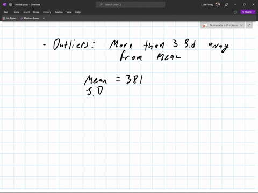Expand the quick toolbar overflow arrow

point(44,18)
